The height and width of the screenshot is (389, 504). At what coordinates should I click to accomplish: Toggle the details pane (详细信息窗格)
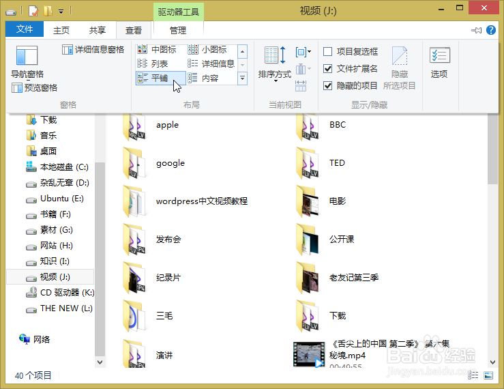[x=93, y=50]
